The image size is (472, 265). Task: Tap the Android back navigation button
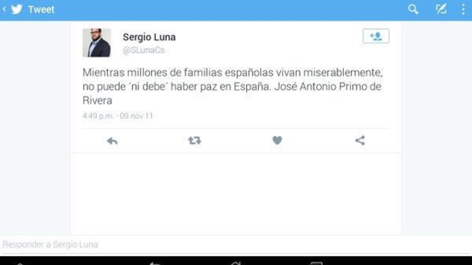pos(155,263)
